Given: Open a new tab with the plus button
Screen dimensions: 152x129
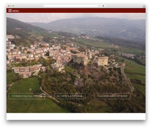Looking at the screenshot, I should point(144,7).
